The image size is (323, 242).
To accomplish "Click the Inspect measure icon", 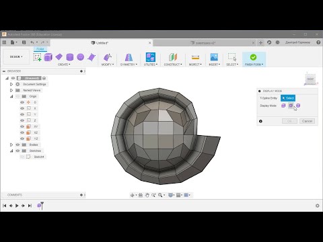I will (x=195, y=57).
